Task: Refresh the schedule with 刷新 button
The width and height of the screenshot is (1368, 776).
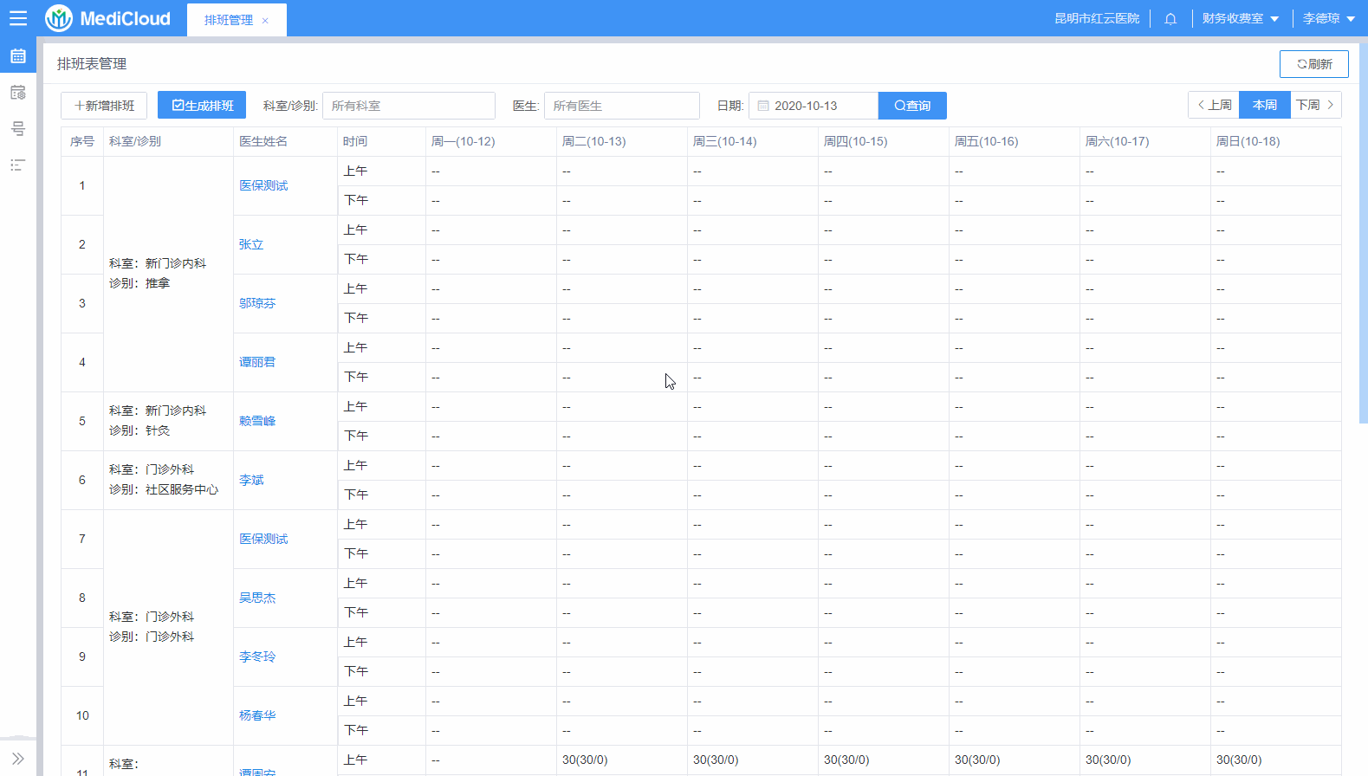Action: (x=1313, y=64)
